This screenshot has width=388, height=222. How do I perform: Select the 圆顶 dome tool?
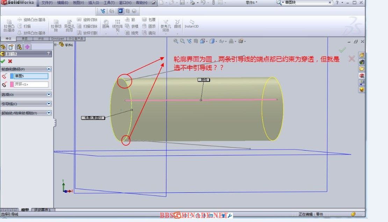coord(149,26)
